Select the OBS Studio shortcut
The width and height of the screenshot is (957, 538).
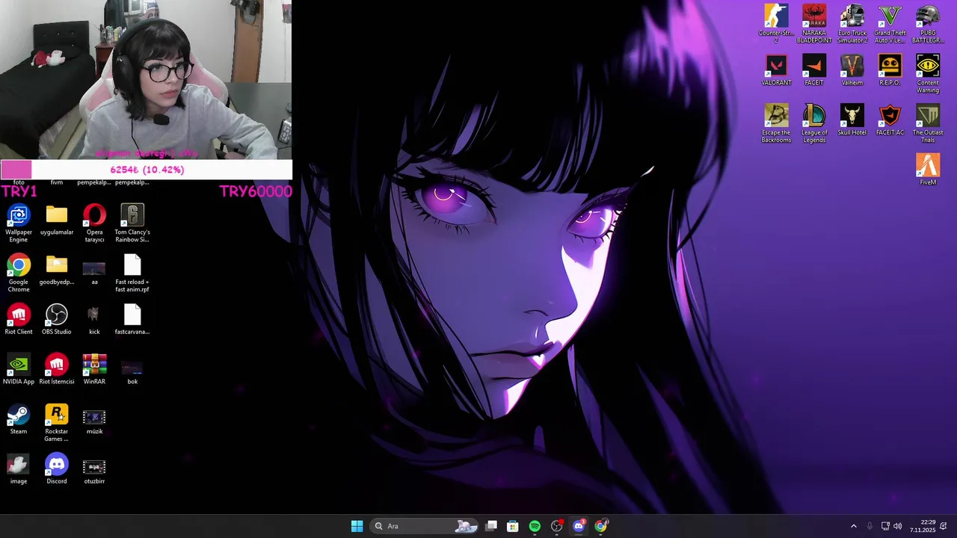pyautogui.click(x=57, y=320)
